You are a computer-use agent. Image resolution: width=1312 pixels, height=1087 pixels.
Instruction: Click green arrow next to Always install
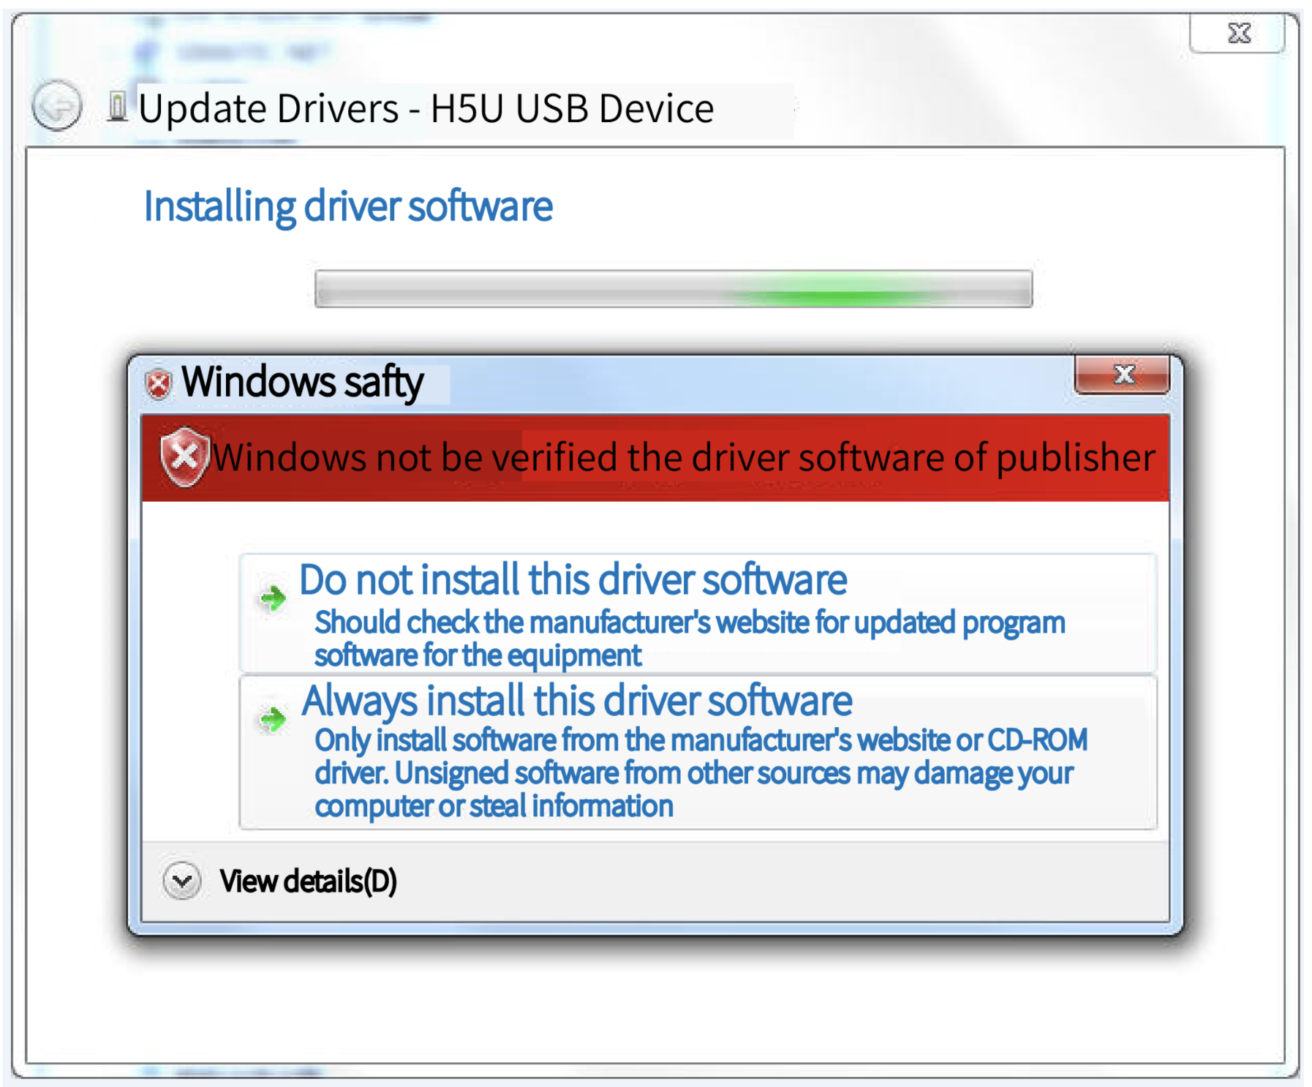pyautogui.click(x=274, y=719)
